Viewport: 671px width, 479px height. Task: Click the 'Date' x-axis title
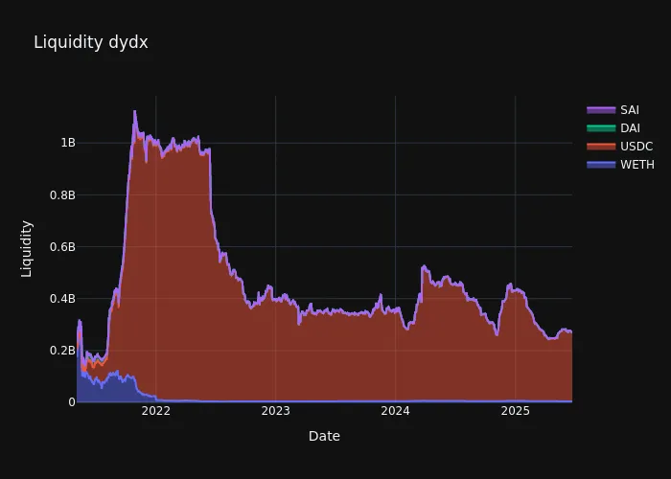click(x=324, y=436)
